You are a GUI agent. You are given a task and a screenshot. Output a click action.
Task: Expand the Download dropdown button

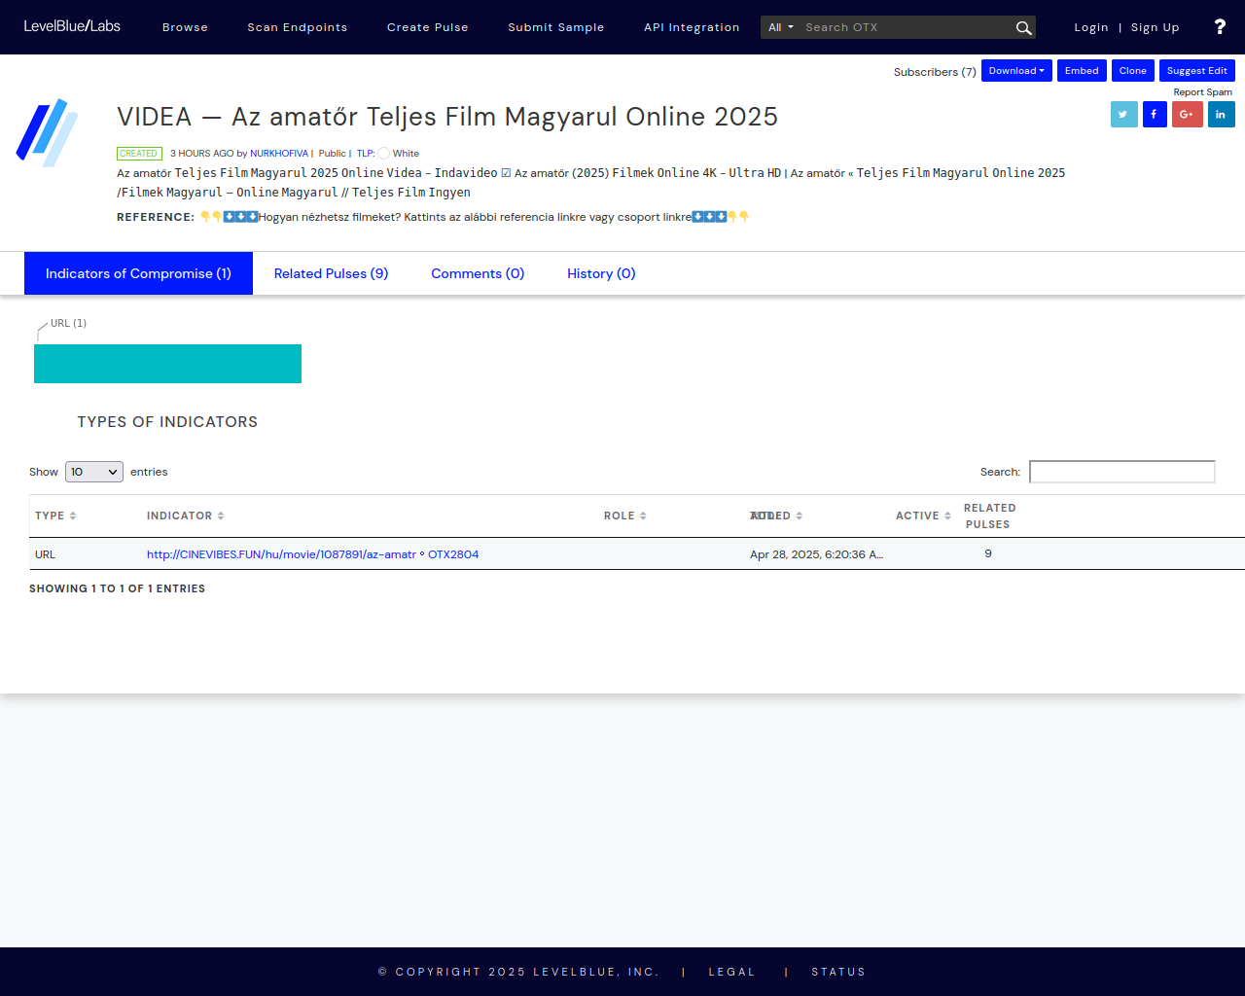(1016, 71)
